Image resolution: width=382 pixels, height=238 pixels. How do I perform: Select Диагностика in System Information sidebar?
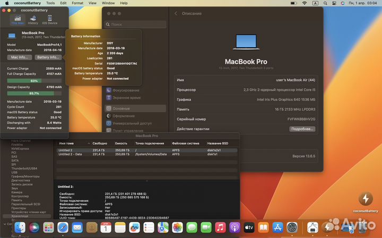pos(21,180)
